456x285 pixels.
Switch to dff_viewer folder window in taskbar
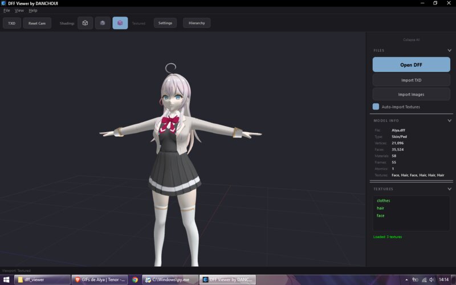coord(42,280)
